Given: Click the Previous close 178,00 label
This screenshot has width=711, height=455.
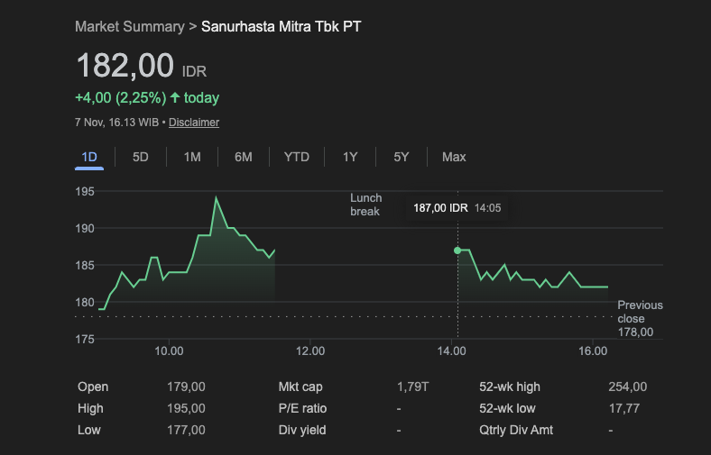Looking at the screenshot, I should [640, 319].
